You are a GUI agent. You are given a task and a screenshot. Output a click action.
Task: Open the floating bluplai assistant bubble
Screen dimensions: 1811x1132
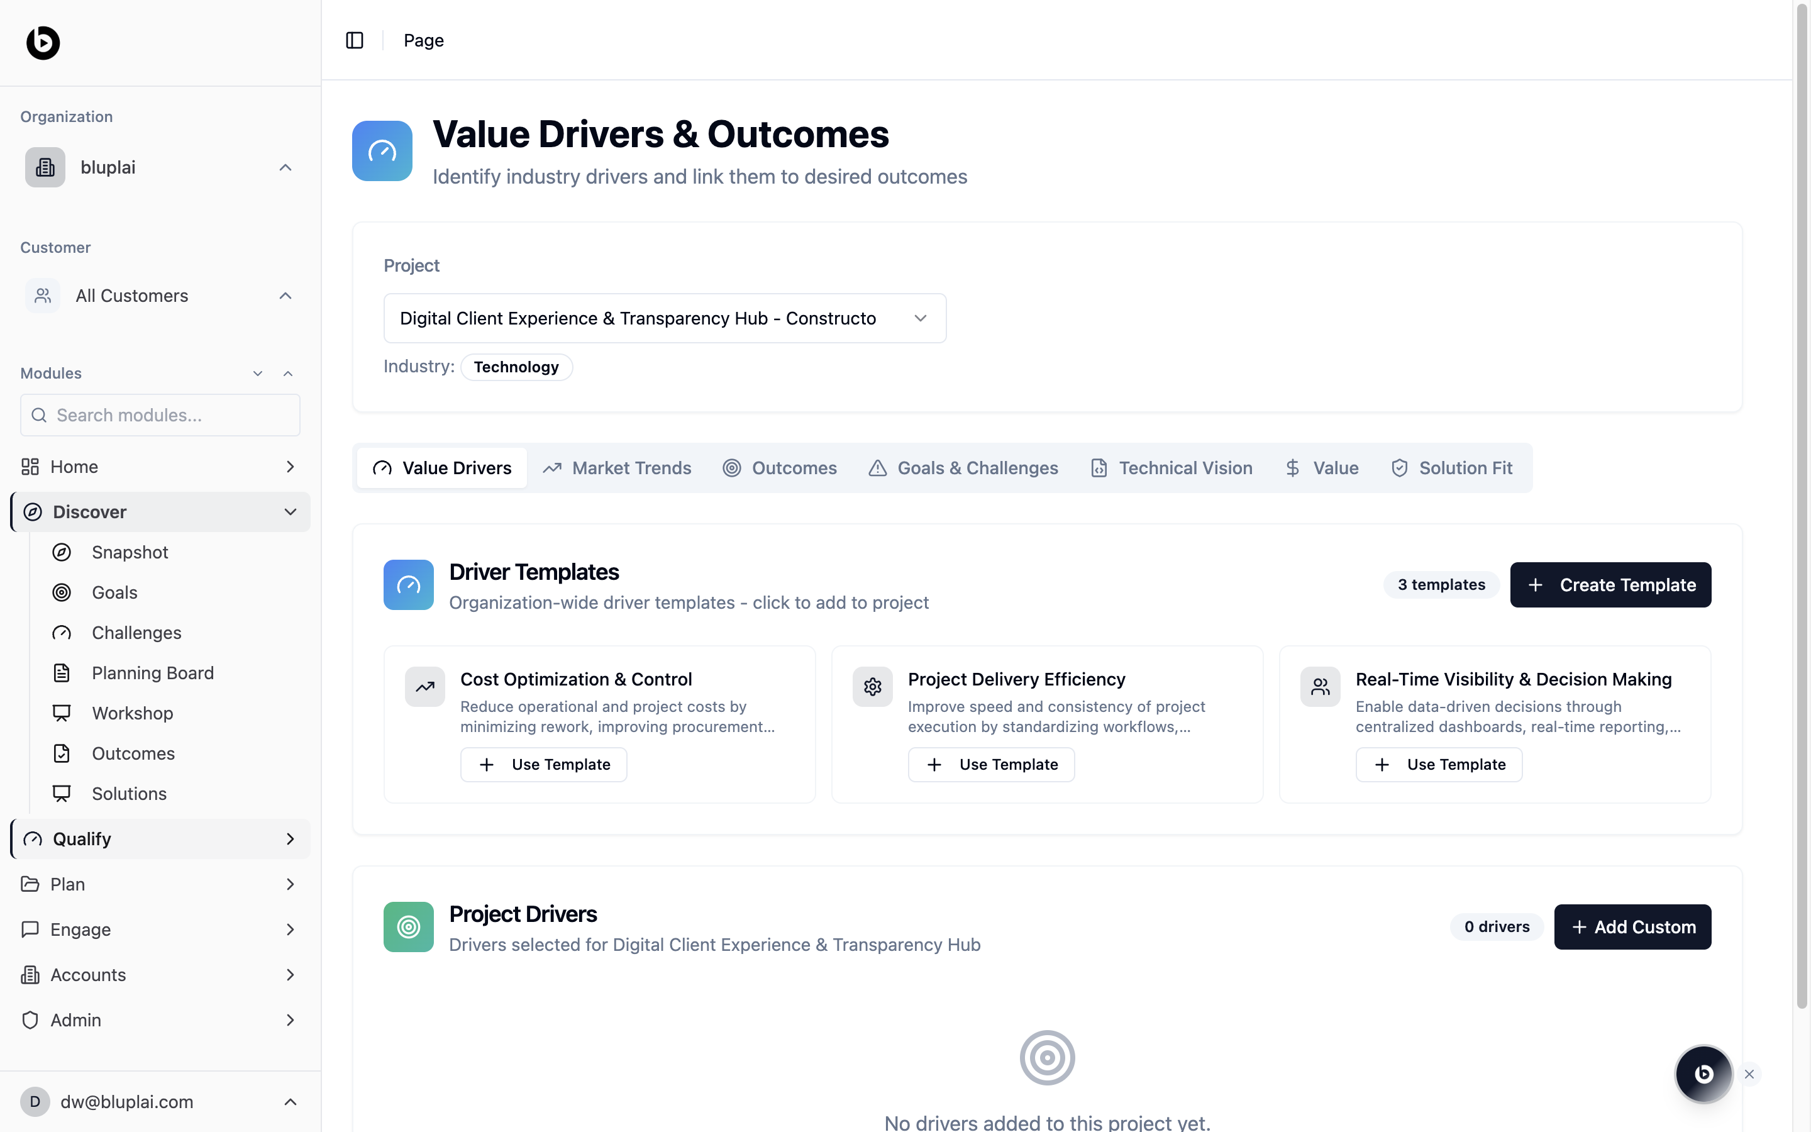pos(1703,1074)
